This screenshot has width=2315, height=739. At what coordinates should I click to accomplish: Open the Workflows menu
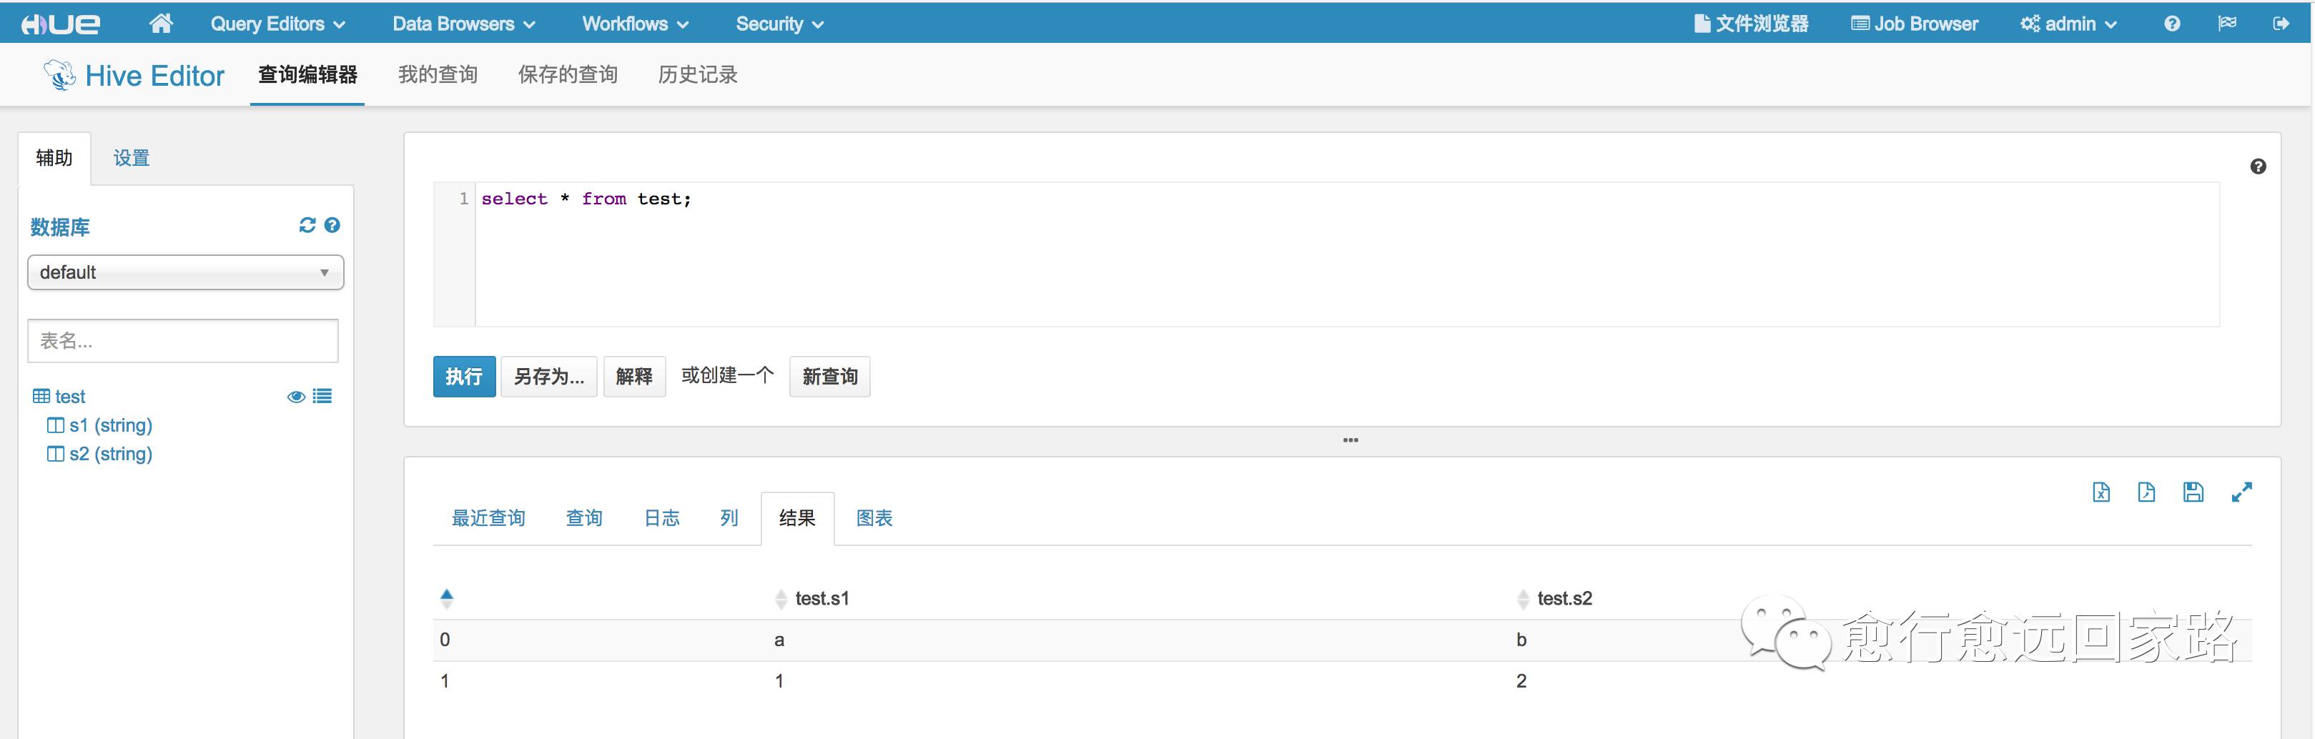(x=636, y=24)
